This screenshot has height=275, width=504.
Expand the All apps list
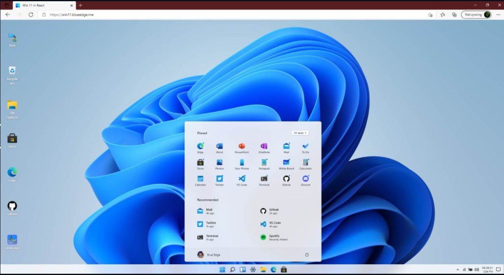pyautogui.click(x=299, y=133)
